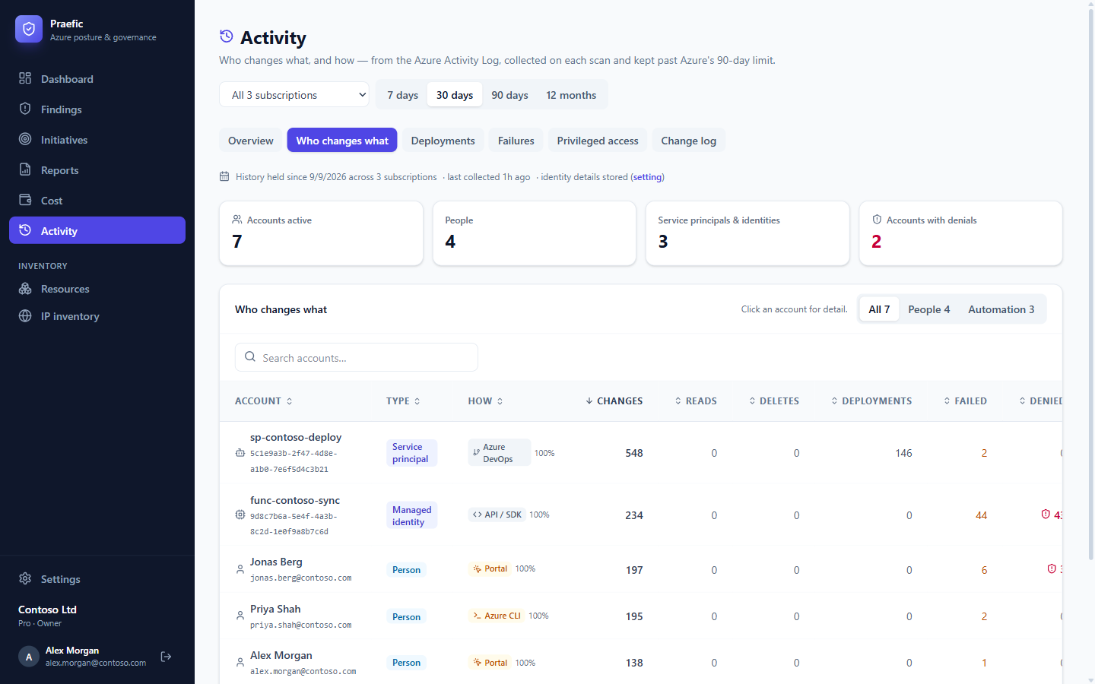
Task: Click the Activity history icon beside the title
Action: point(227,36)
